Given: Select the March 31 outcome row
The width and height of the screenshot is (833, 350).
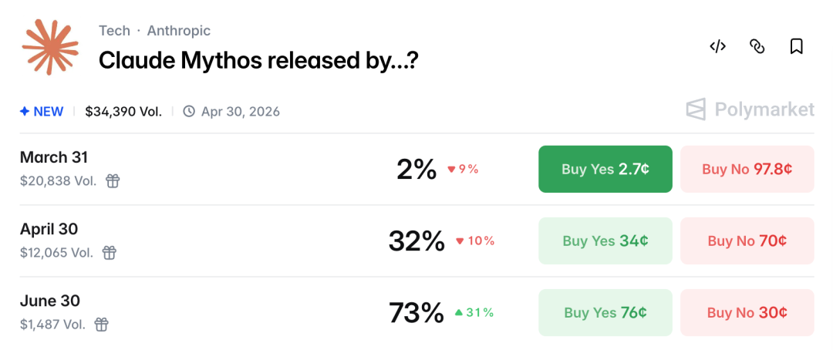Looking at the screenshot, I should [54, 157].
